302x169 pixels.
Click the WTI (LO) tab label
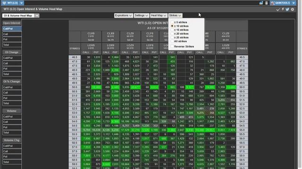pos(13,3)
